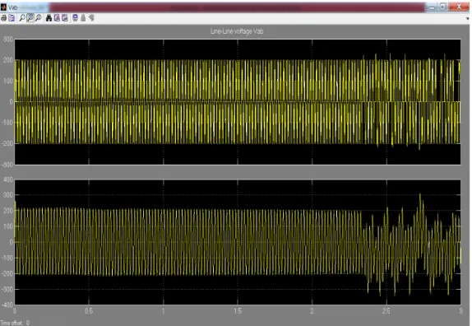
Task: Click the "Line-Line voltage Vab" title
Action: click(237, 31)
